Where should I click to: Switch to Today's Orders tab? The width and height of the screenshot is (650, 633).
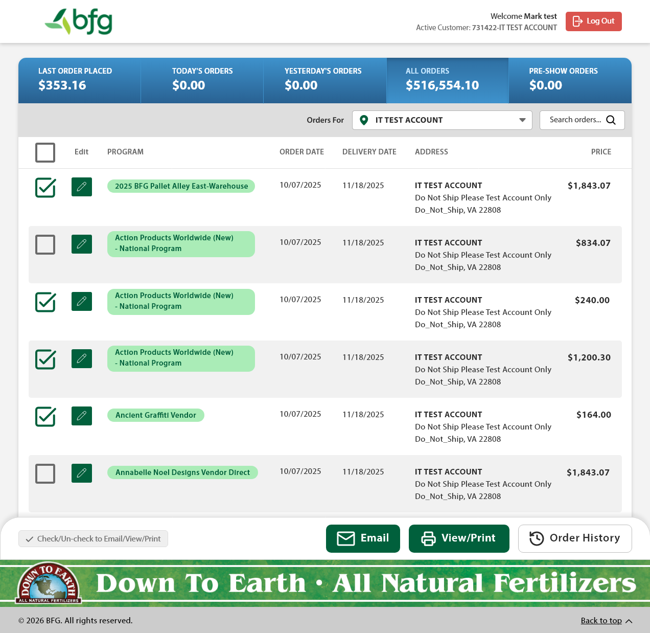(x=202, y=80)
